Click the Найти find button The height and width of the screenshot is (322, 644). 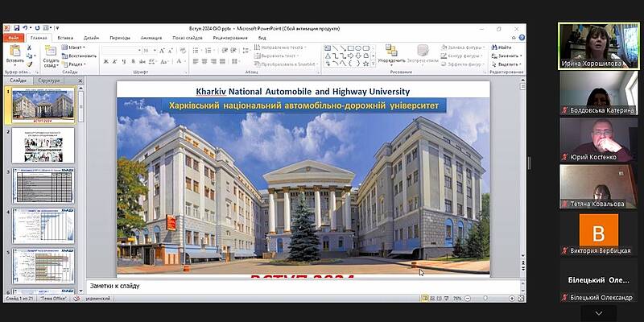point(502,47)
